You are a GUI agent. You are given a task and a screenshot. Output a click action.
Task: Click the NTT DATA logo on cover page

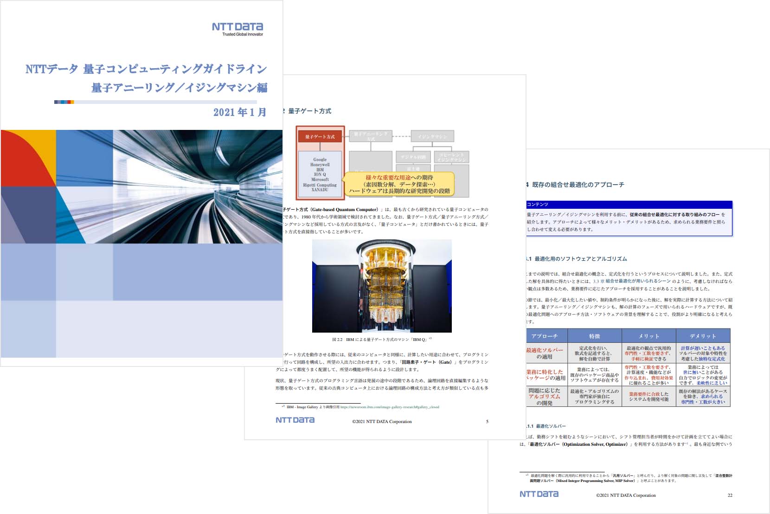tap(237, 28)
